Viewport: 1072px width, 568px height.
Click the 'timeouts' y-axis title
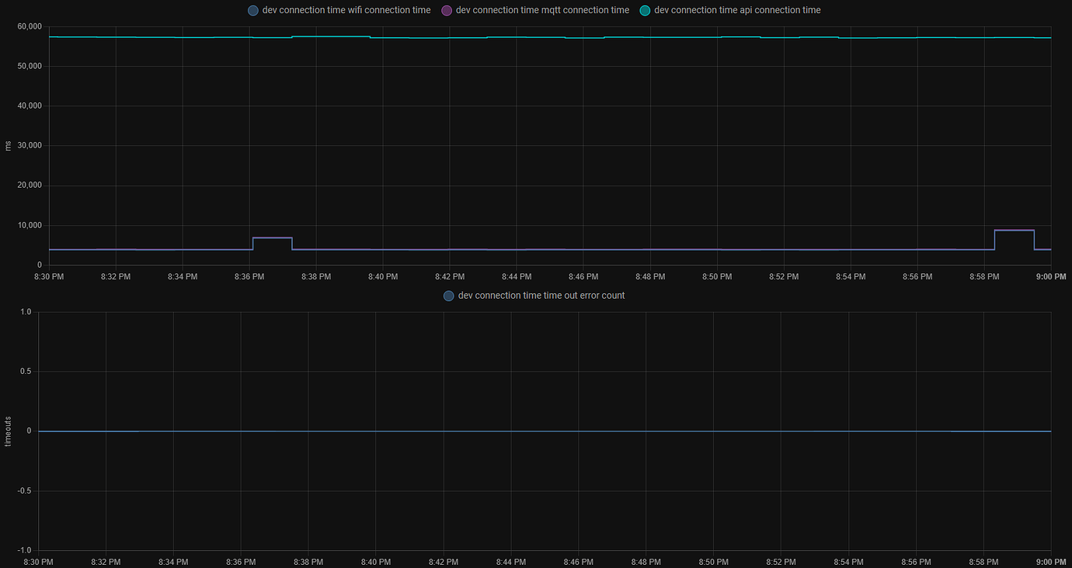click(x=9, y=431)
